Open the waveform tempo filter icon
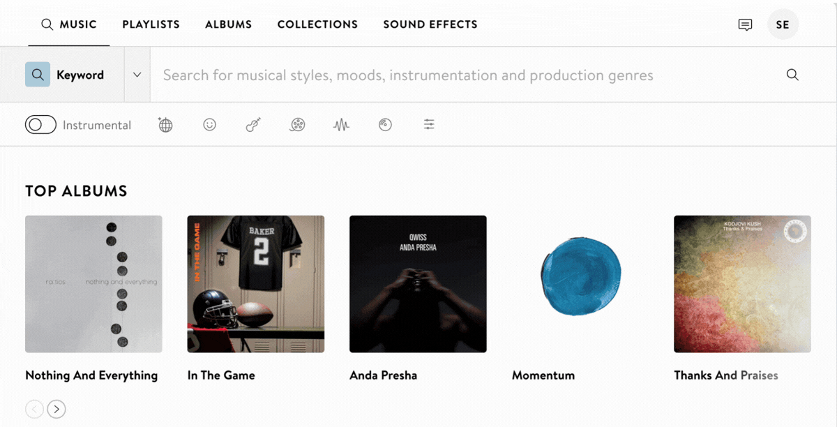This screenshot has height=427, width=837. pyautogui.click(x=341, y=125)
